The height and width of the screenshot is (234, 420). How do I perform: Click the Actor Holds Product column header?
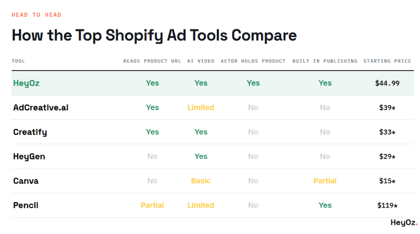point(253,61)
